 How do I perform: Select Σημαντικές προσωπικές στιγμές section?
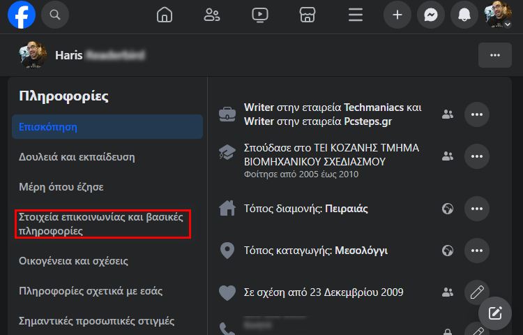pyautogui.click(x=97, y=321)
